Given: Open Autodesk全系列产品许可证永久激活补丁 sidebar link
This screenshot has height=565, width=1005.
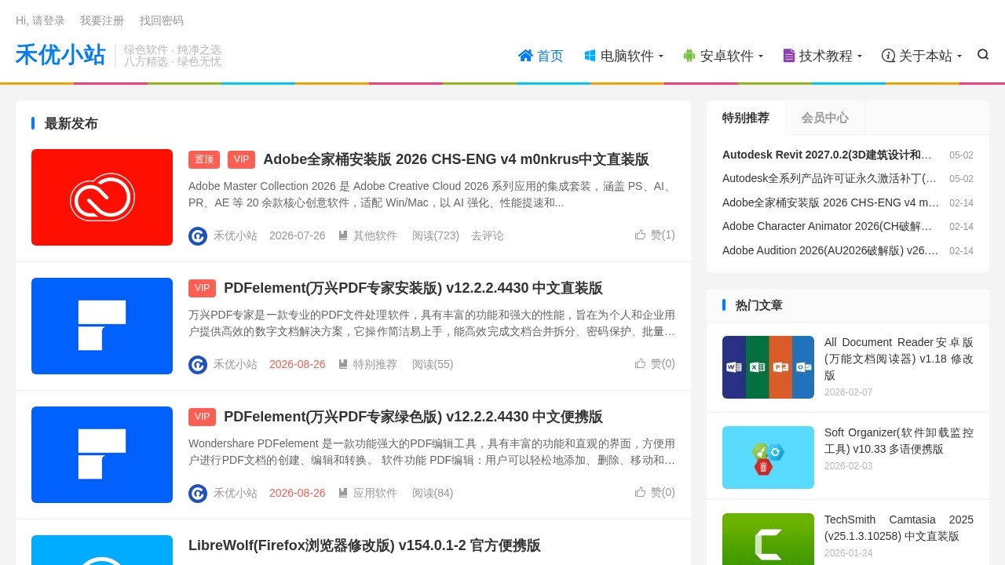Looking at the screenshot, I should [829, 178].
